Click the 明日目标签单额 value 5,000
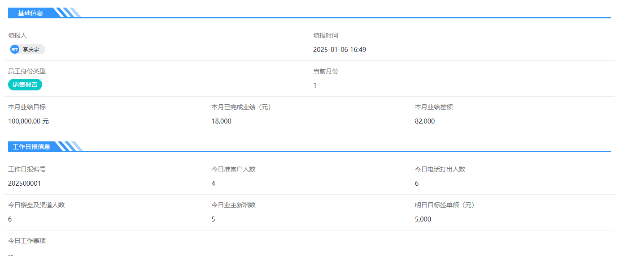The width and height of the screenshot is (624, 264). click(x=423, y=219)
